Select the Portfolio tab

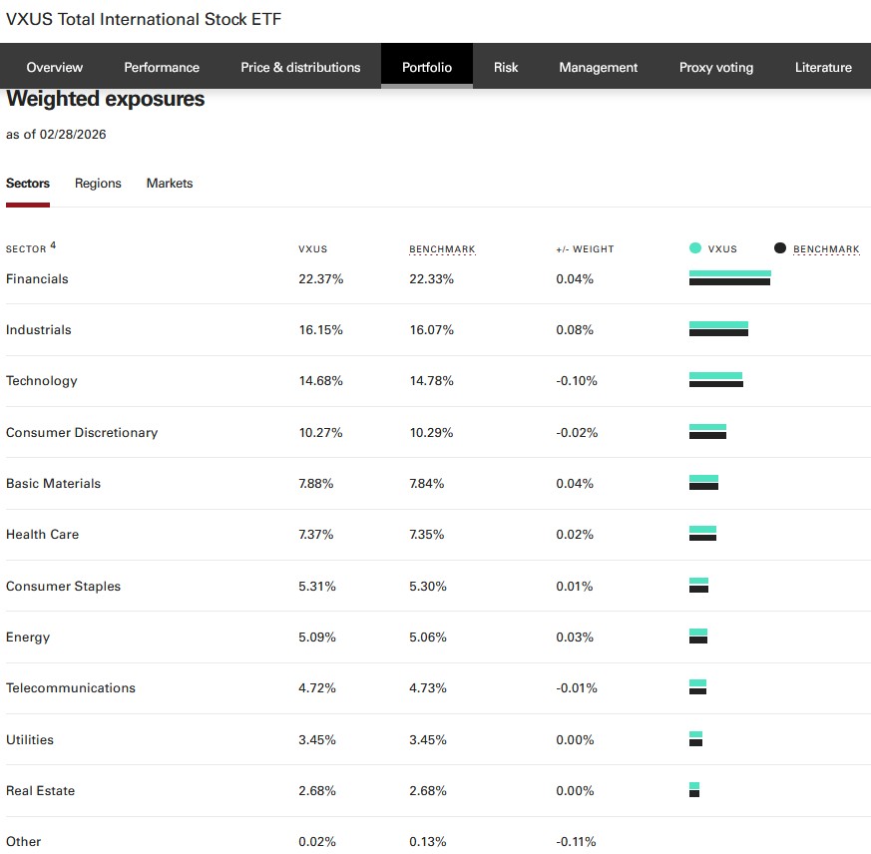point(427,67)
